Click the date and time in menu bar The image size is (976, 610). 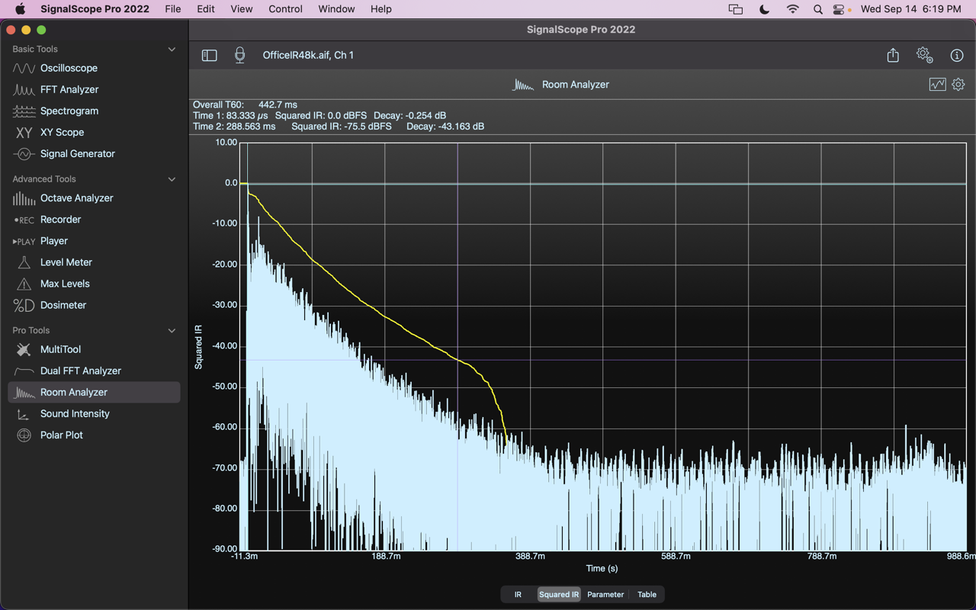[910, 9]
